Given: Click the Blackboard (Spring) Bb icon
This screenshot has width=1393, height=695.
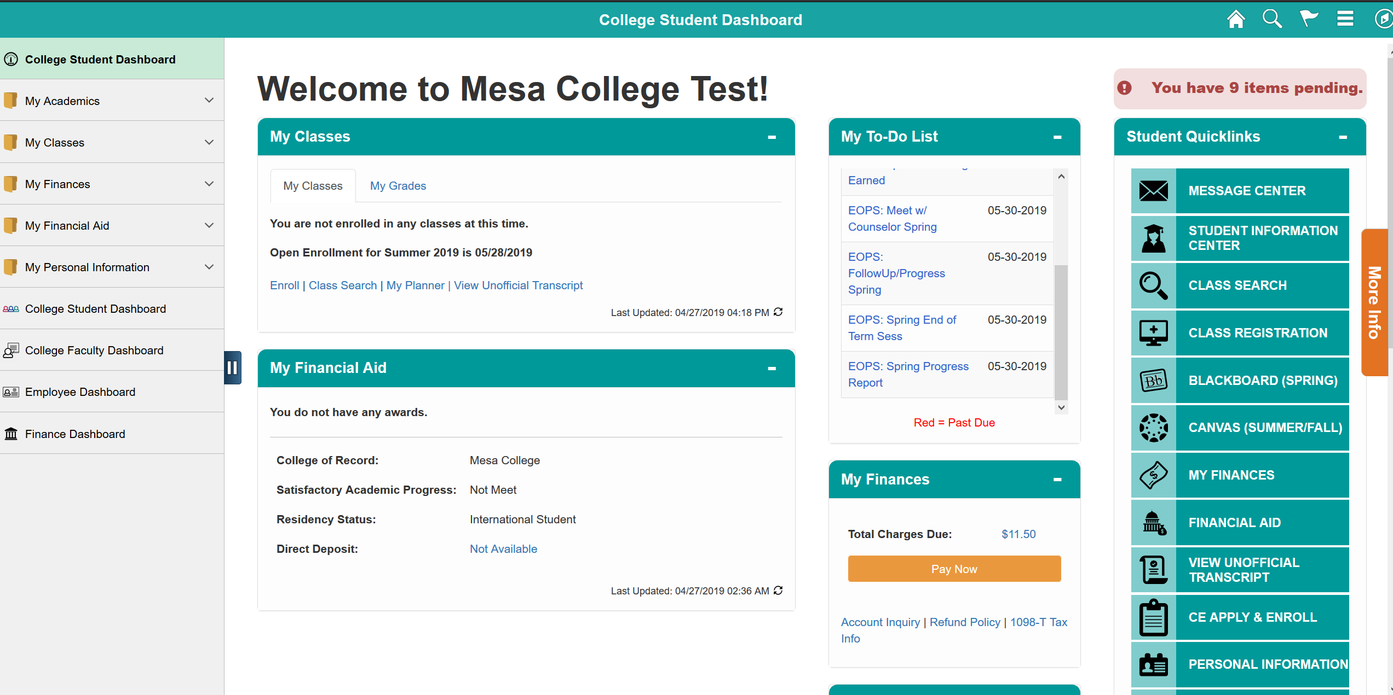Looking at the screenshot, I should [1154, 380].
